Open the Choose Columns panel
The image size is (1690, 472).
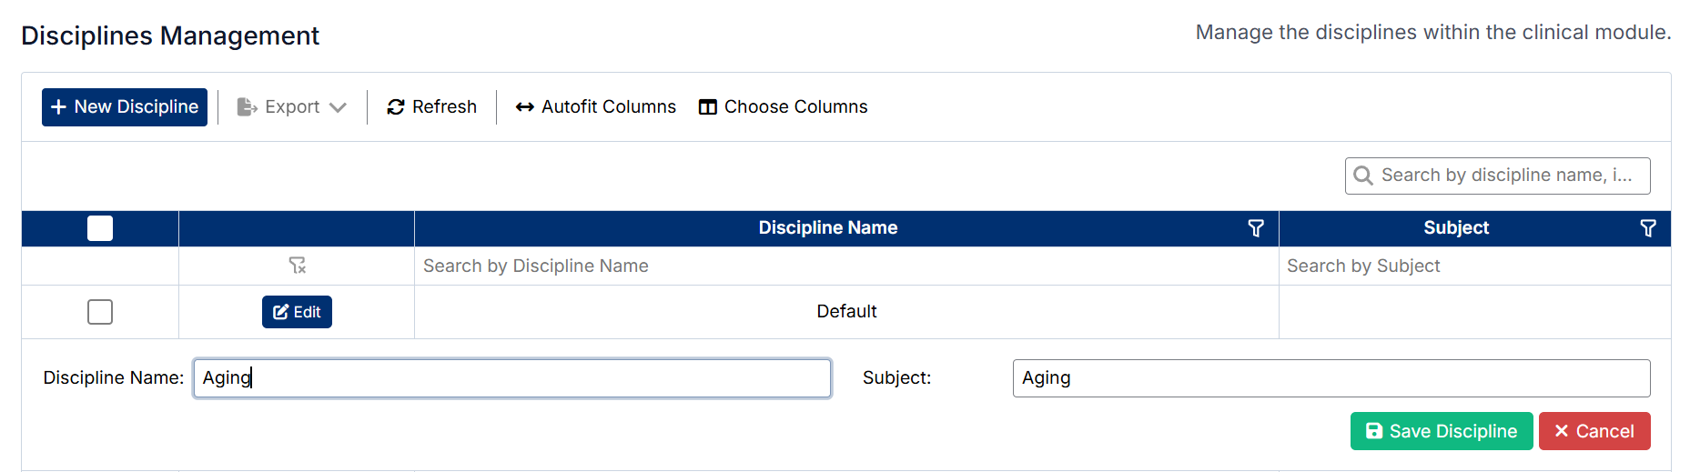[783, 107]
